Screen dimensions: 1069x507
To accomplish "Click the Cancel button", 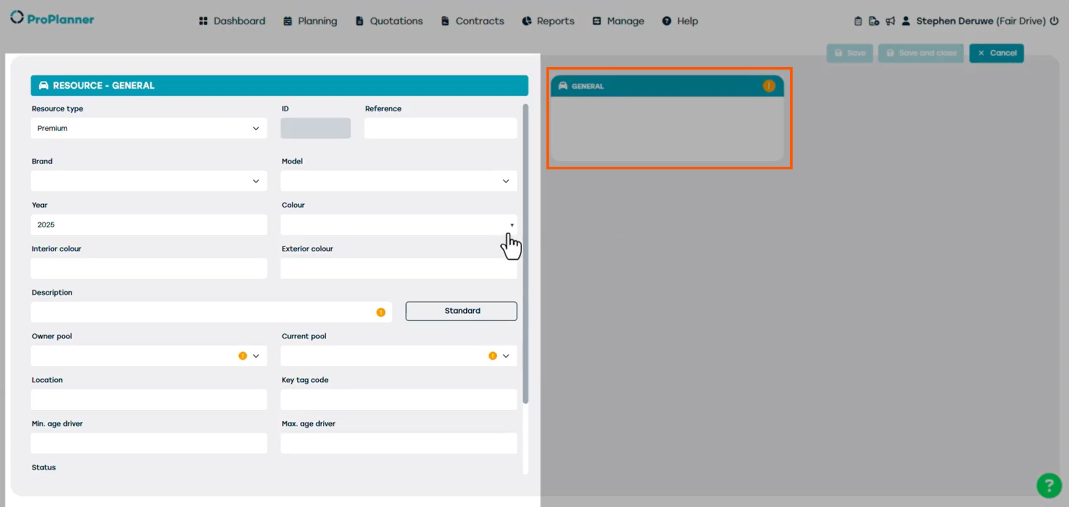I will click(996, 53).
